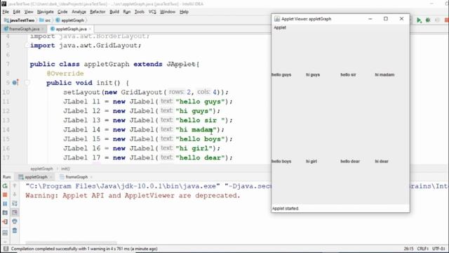Click the restore layout icon in Run panel
449x253 pixels.
[x=5, y=233]
